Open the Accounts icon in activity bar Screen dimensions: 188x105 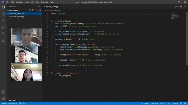(x=3, y=92)
